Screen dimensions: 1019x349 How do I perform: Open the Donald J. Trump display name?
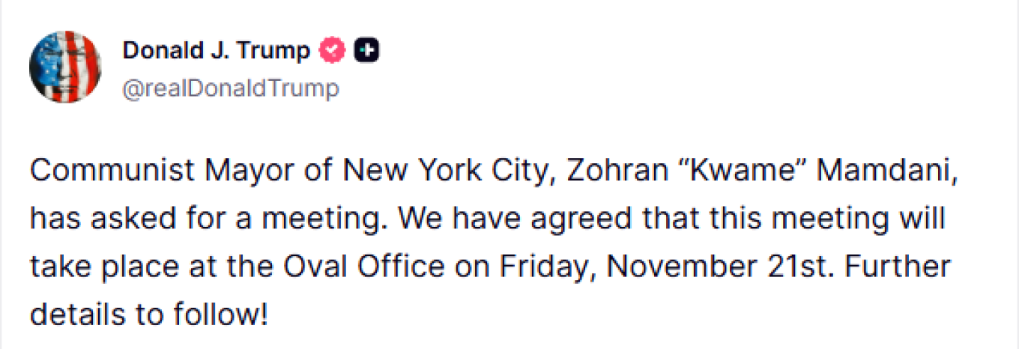[x=216, y=51]
